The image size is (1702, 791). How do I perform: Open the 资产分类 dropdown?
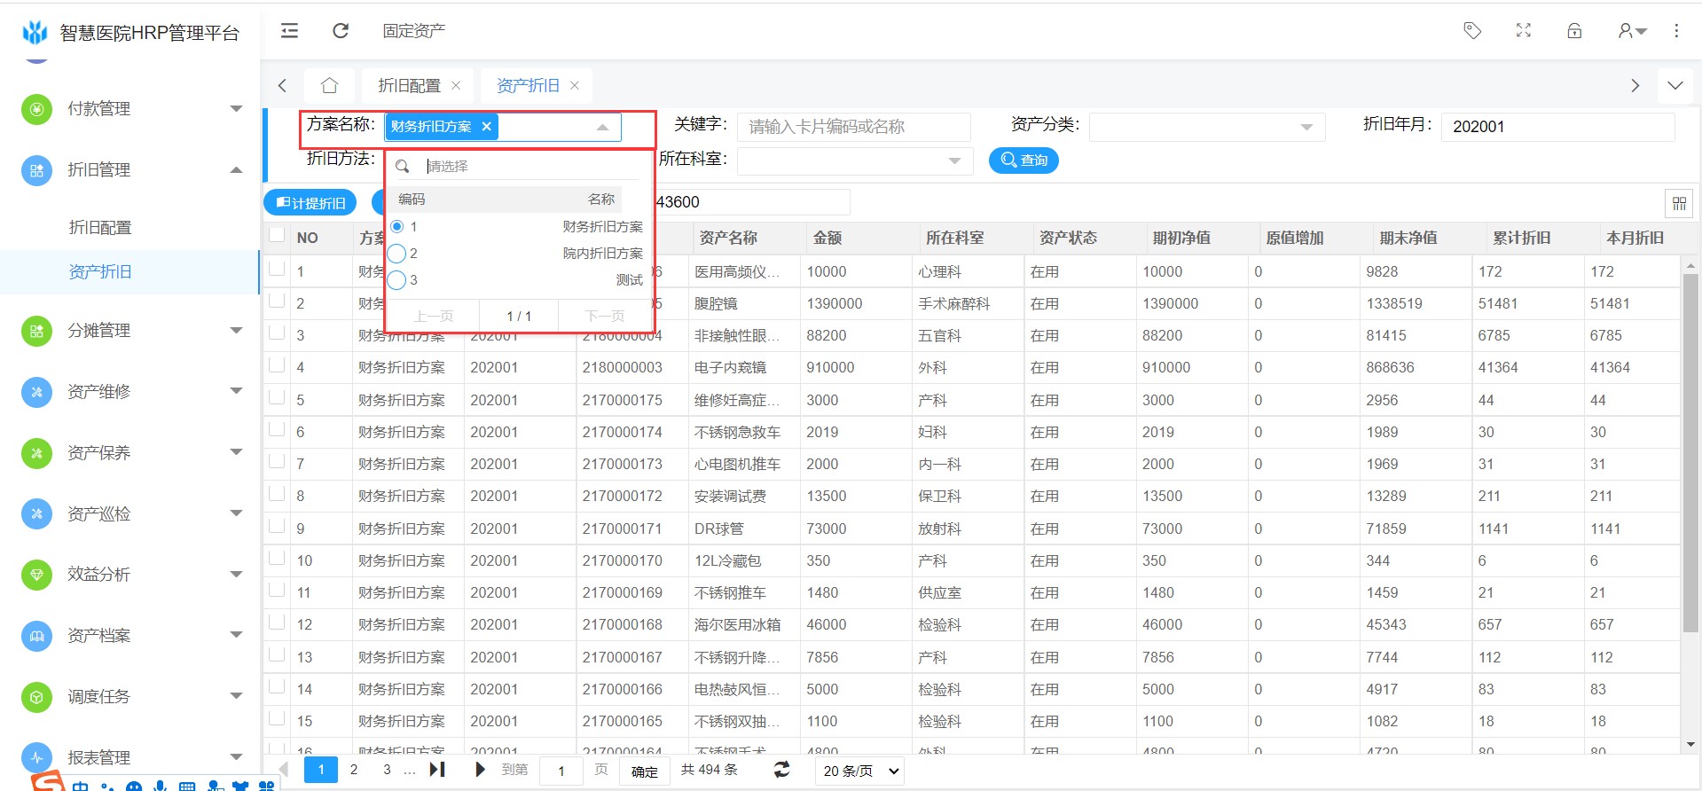click(x=1206, y=127)
